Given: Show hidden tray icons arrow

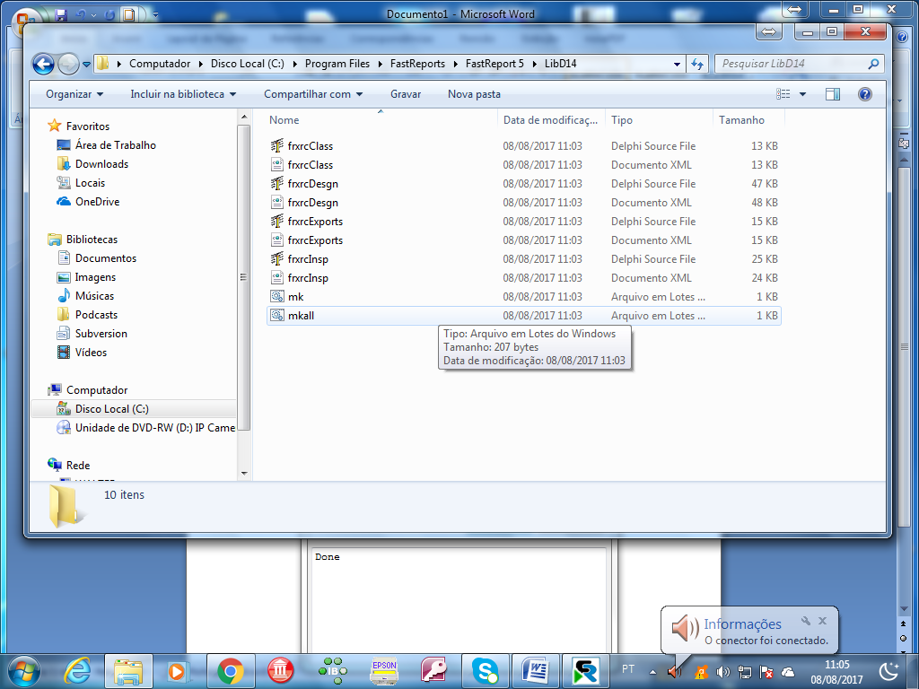Looking at the screenshot, I should pyautogui.click(x=652, y=671).
